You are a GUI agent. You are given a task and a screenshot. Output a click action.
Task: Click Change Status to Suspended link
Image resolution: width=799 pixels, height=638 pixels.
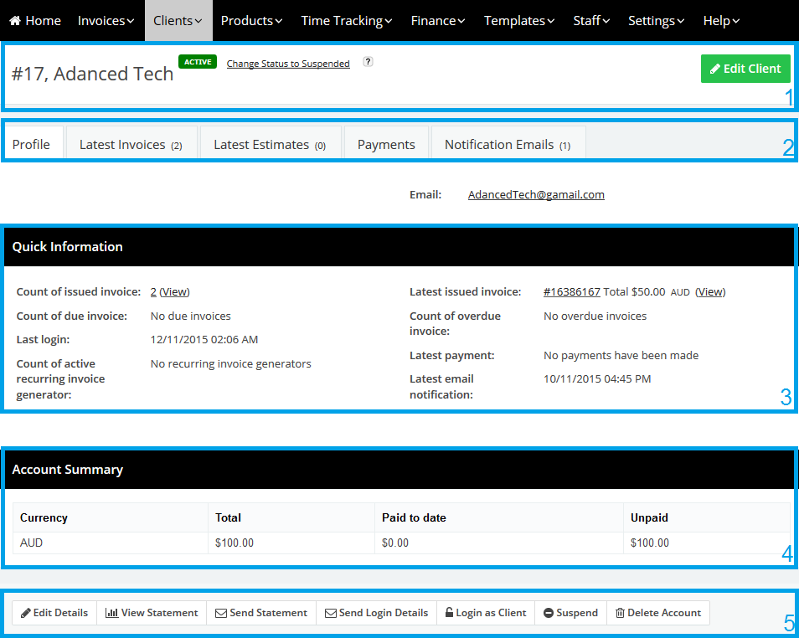pos(288,64)
